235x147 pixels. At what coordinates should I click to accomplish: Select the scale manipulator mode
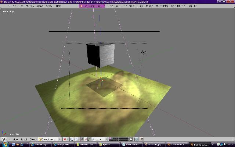pyautogui.click(x=93, y=139)
